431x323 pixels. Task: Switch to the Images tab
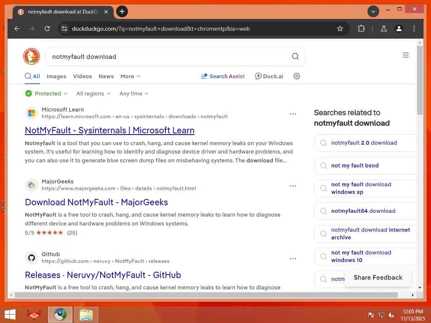56,76
